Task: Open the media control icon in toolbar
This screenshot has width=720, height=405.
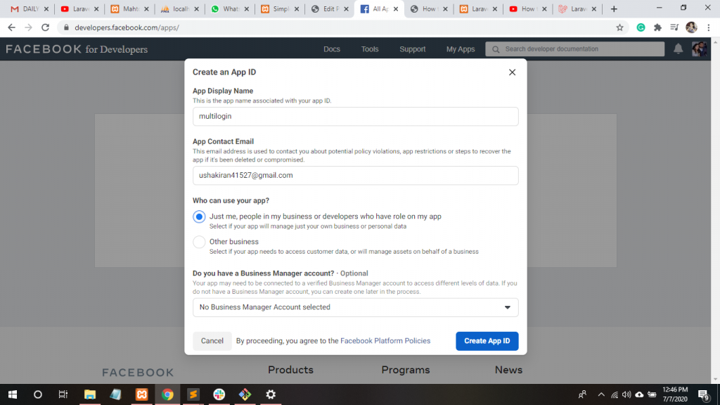Action: coord(674,27)
